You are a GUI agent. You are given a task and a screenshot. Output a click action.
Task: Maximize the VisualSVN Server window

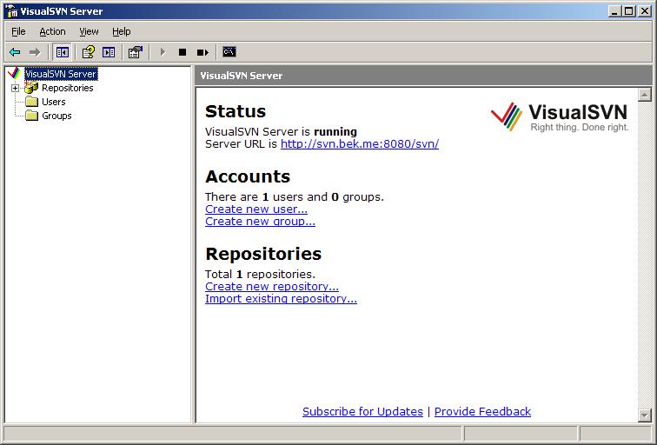[629, 11]
